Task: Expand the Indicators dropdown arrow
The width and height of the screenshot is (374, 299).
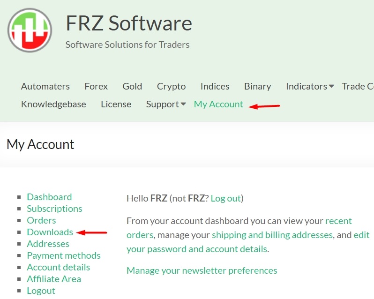Action: (x=331, y=86)
